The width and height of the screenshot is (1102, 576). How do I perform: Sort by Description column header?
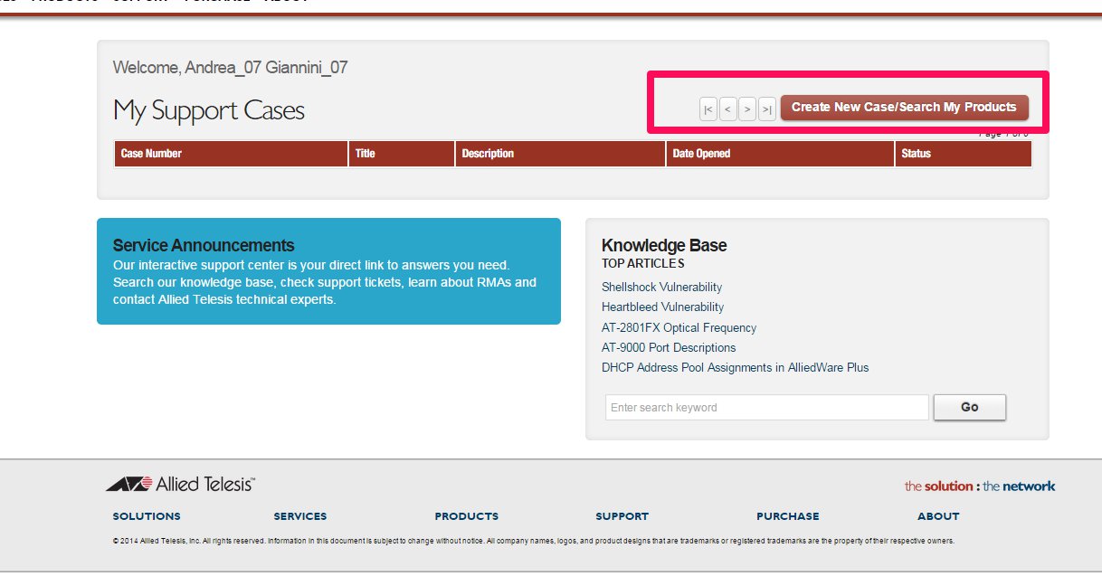[x=560, y=154]
